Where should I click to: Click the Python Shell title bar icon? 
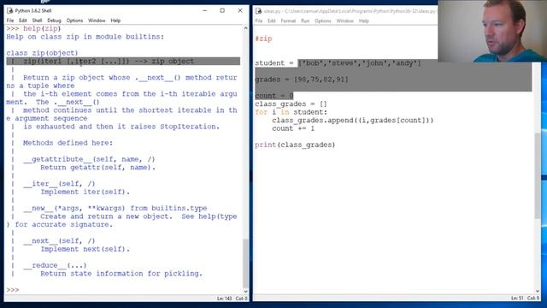[10, 10]
